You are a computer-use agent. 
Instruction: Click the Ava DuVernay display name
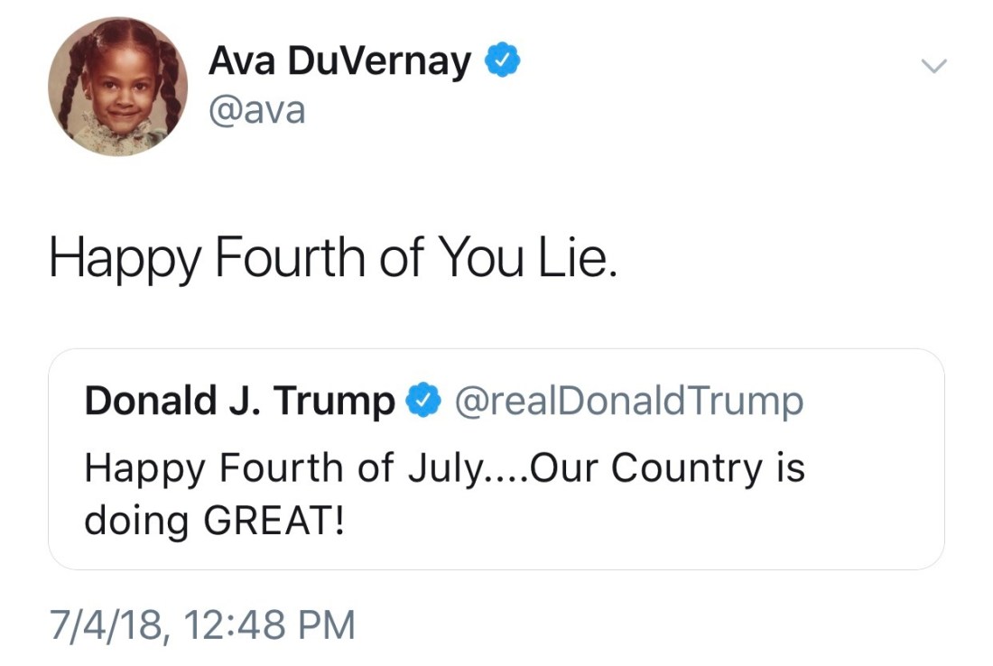339,61
